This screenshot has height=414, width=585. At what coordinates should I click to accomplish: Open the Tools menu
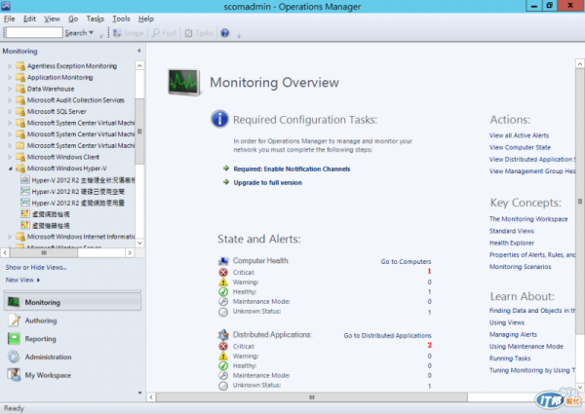click(x=121, y=19)
